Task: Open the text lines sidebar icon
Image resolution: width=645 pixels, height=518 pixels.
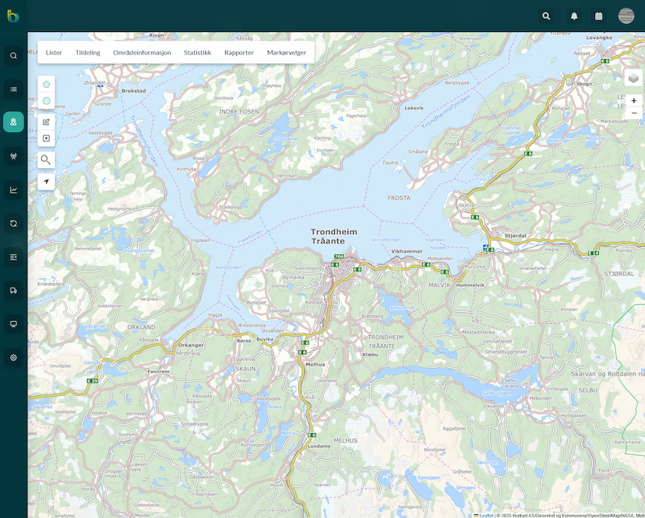Action: coord(13,257)
